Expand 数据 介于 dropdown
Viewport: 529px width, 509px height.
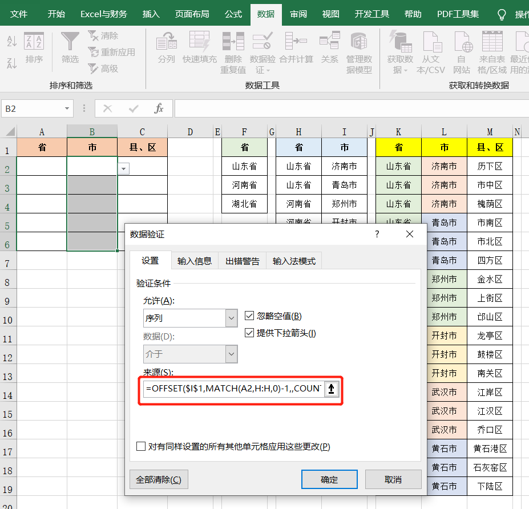pyautogui.click(x=232, y=354)
